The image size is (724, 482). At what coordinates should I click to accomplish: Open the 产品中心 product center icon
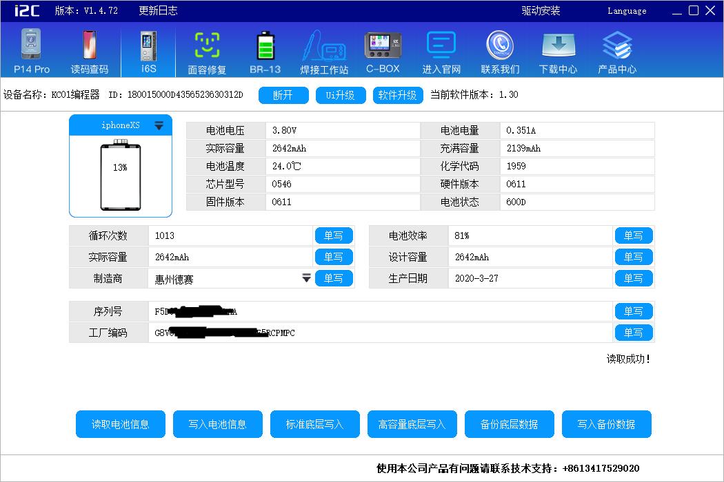(617, 45)
